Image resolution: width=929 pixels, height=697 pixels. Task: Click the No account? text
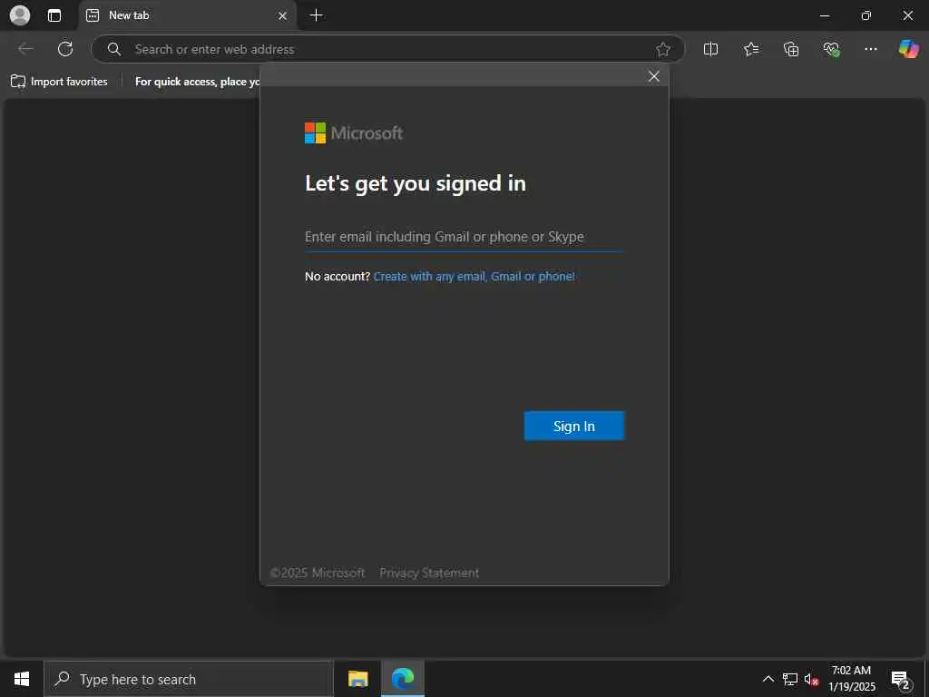coord(337,276)
